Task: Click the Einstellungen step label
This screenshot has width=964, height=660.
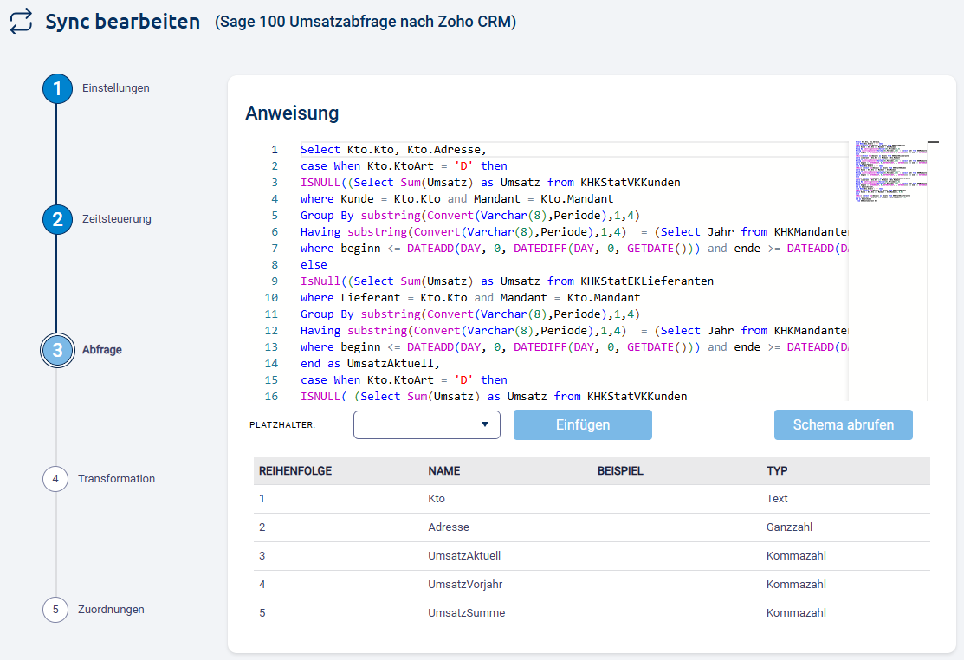Action: [116, 88]
